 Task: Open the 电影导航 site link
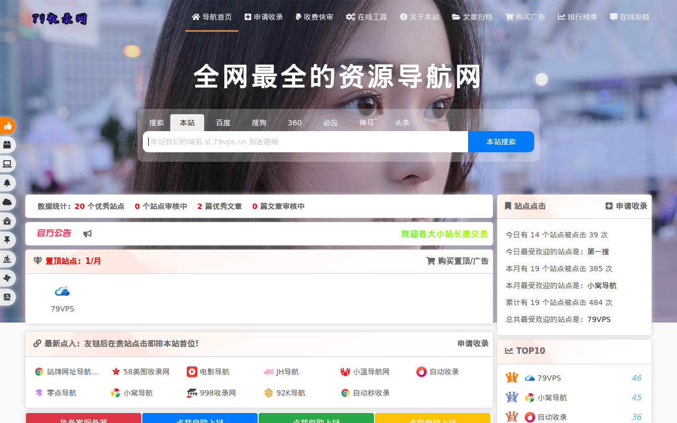[208, 372]
